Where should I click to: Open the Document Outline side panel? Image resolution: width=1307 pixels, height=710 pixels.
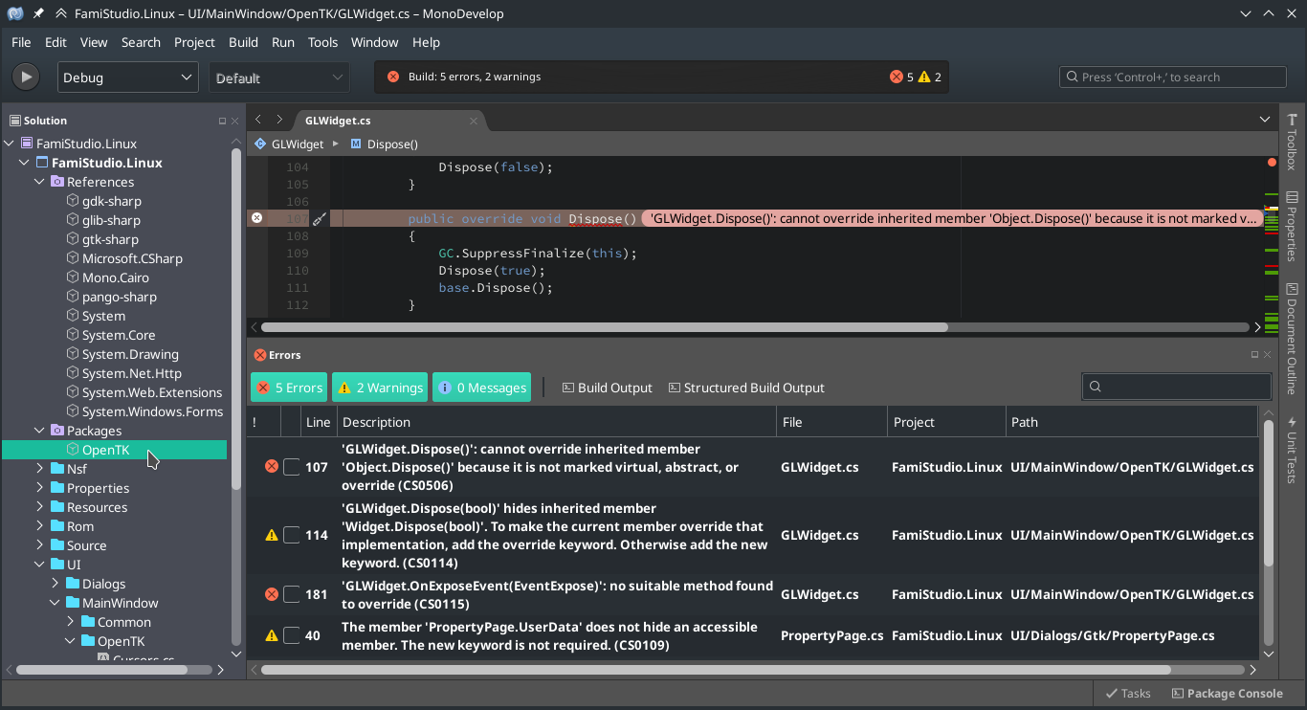(1292, 338)
